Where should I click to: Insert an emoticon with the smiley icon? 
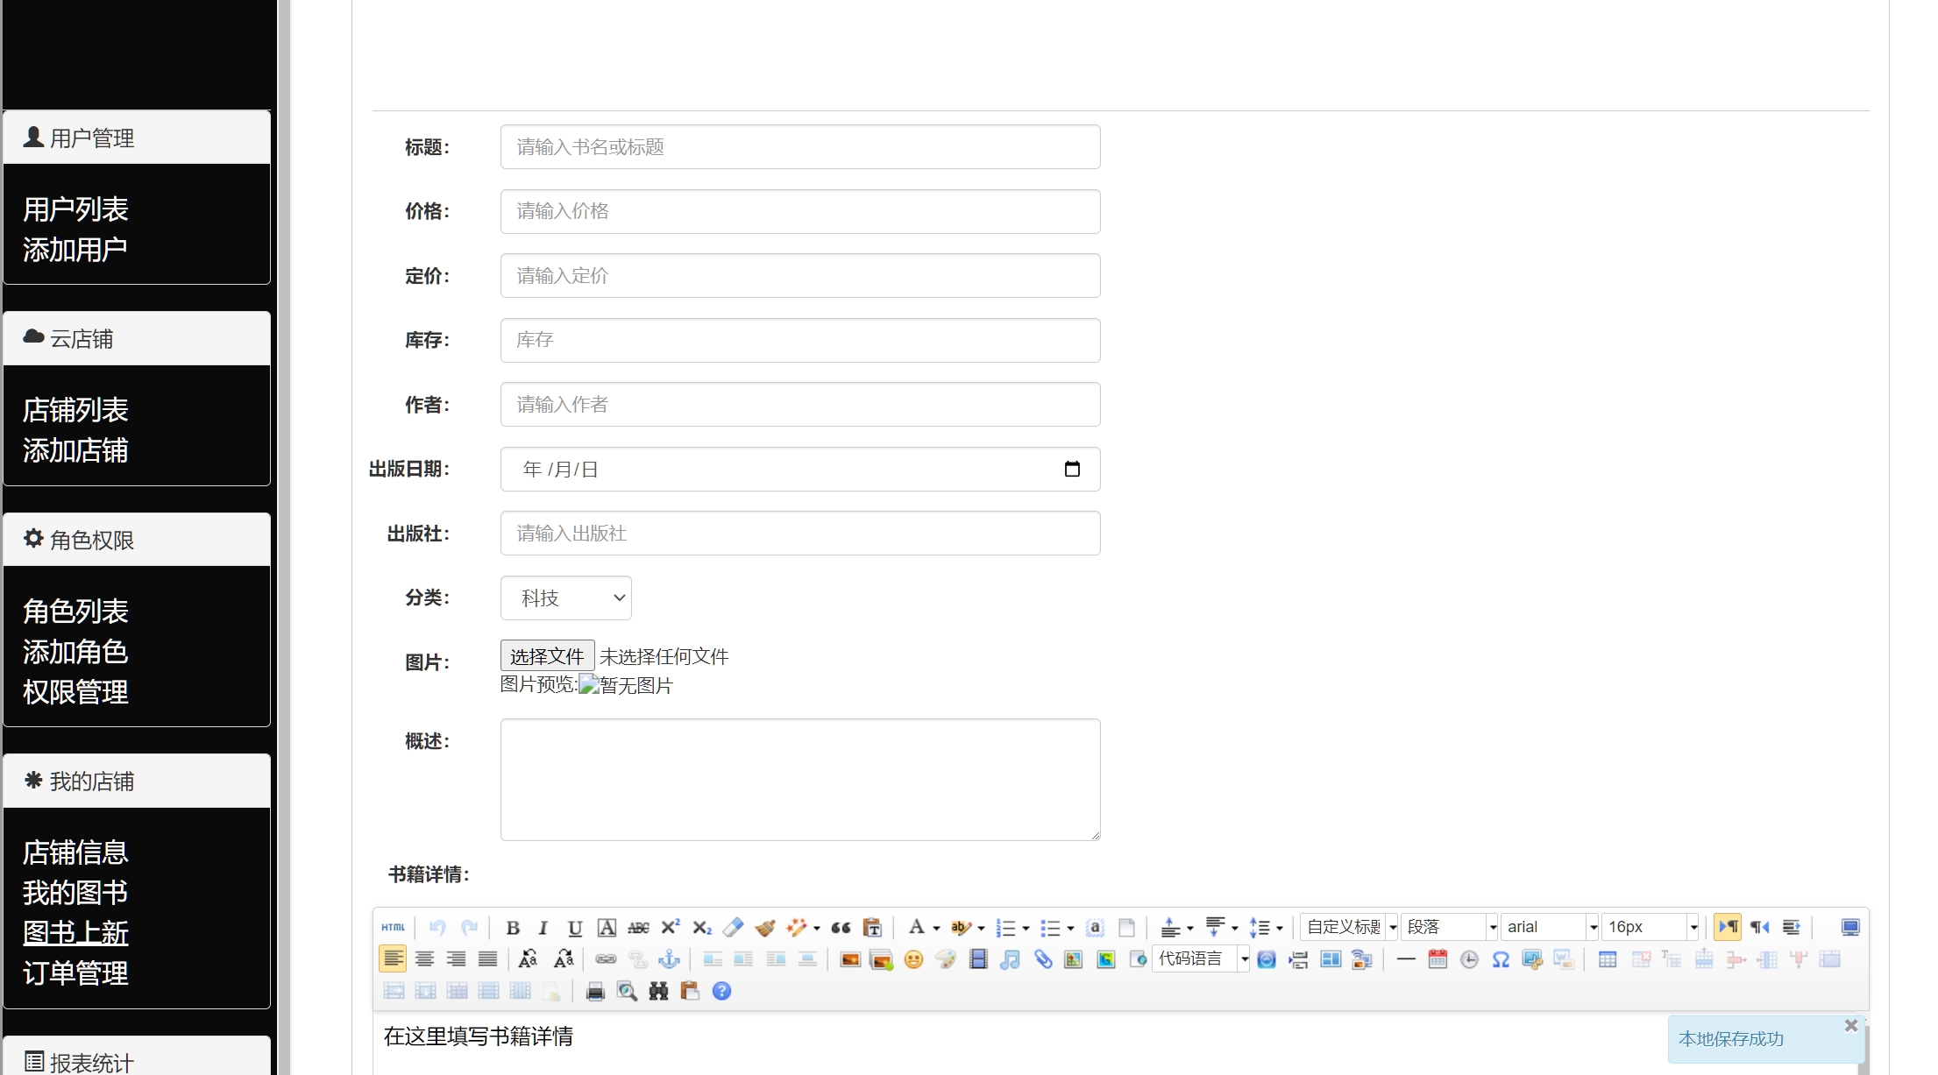tap(913, 959)
